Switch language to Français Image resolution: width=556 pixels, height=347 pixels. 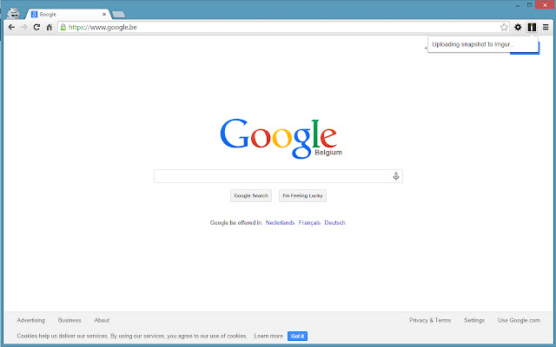(309, 222)
